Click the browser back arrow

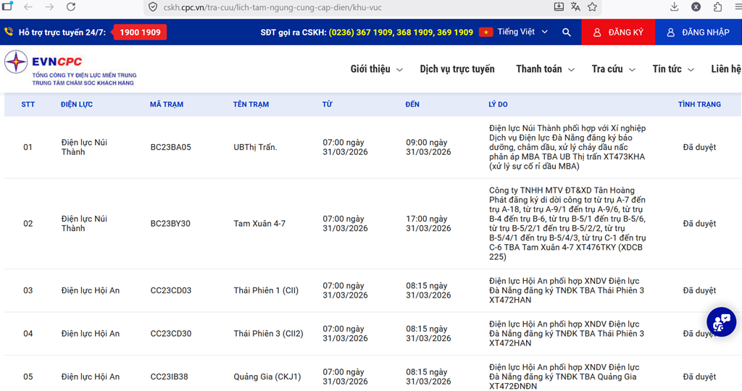pos(28,7)
